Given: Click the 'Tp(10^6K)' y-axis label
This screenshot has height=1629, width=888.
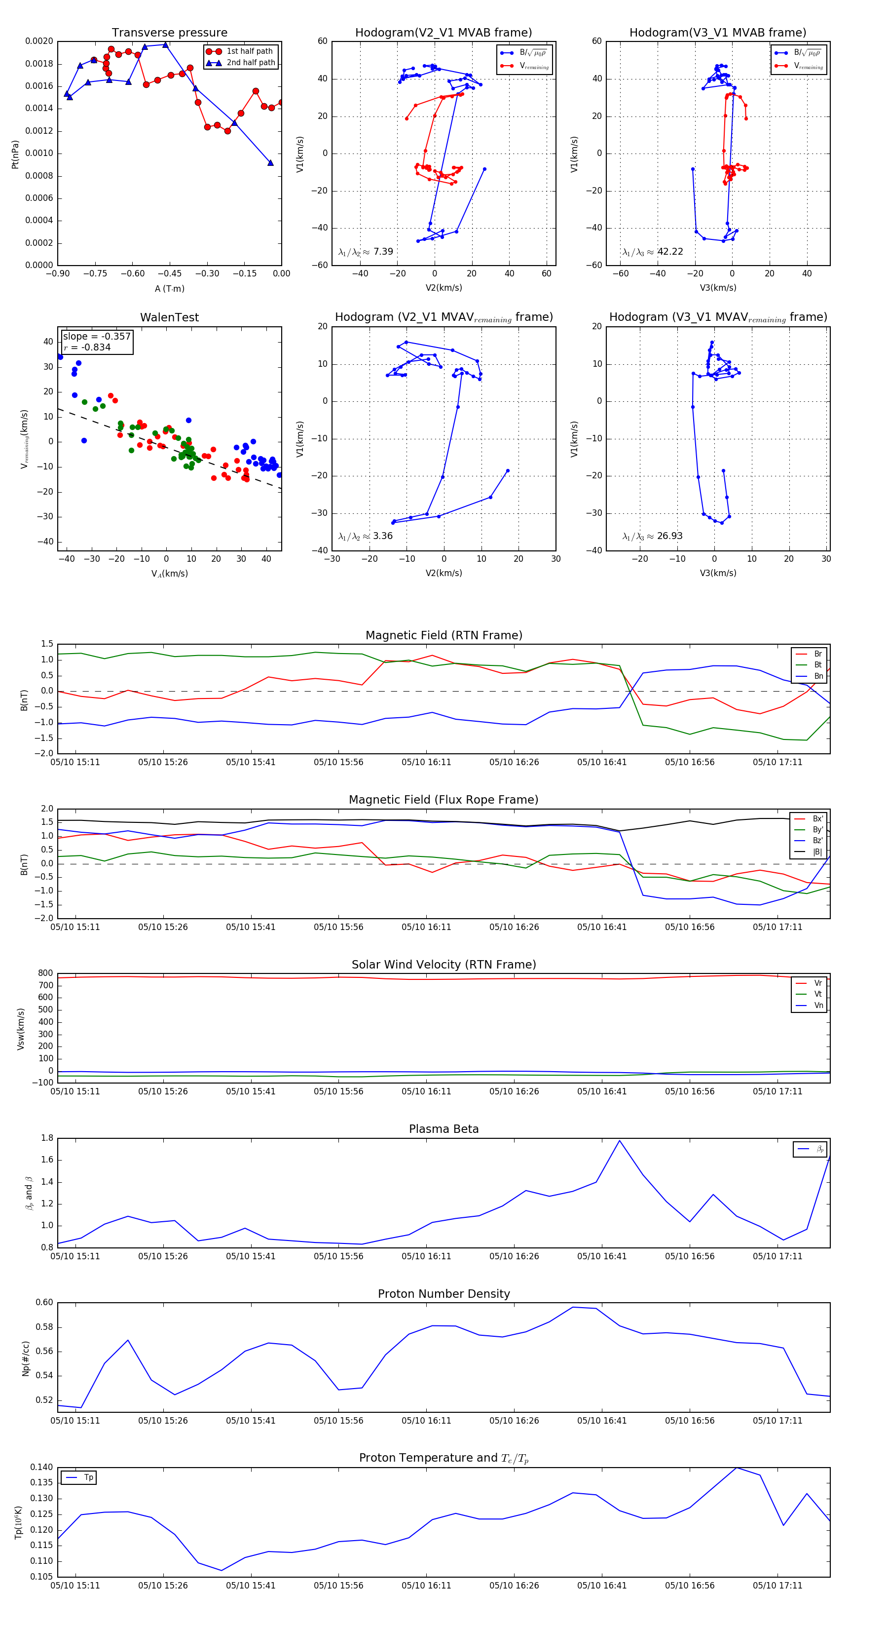Looking at the screenshot, I should 19,1523.
